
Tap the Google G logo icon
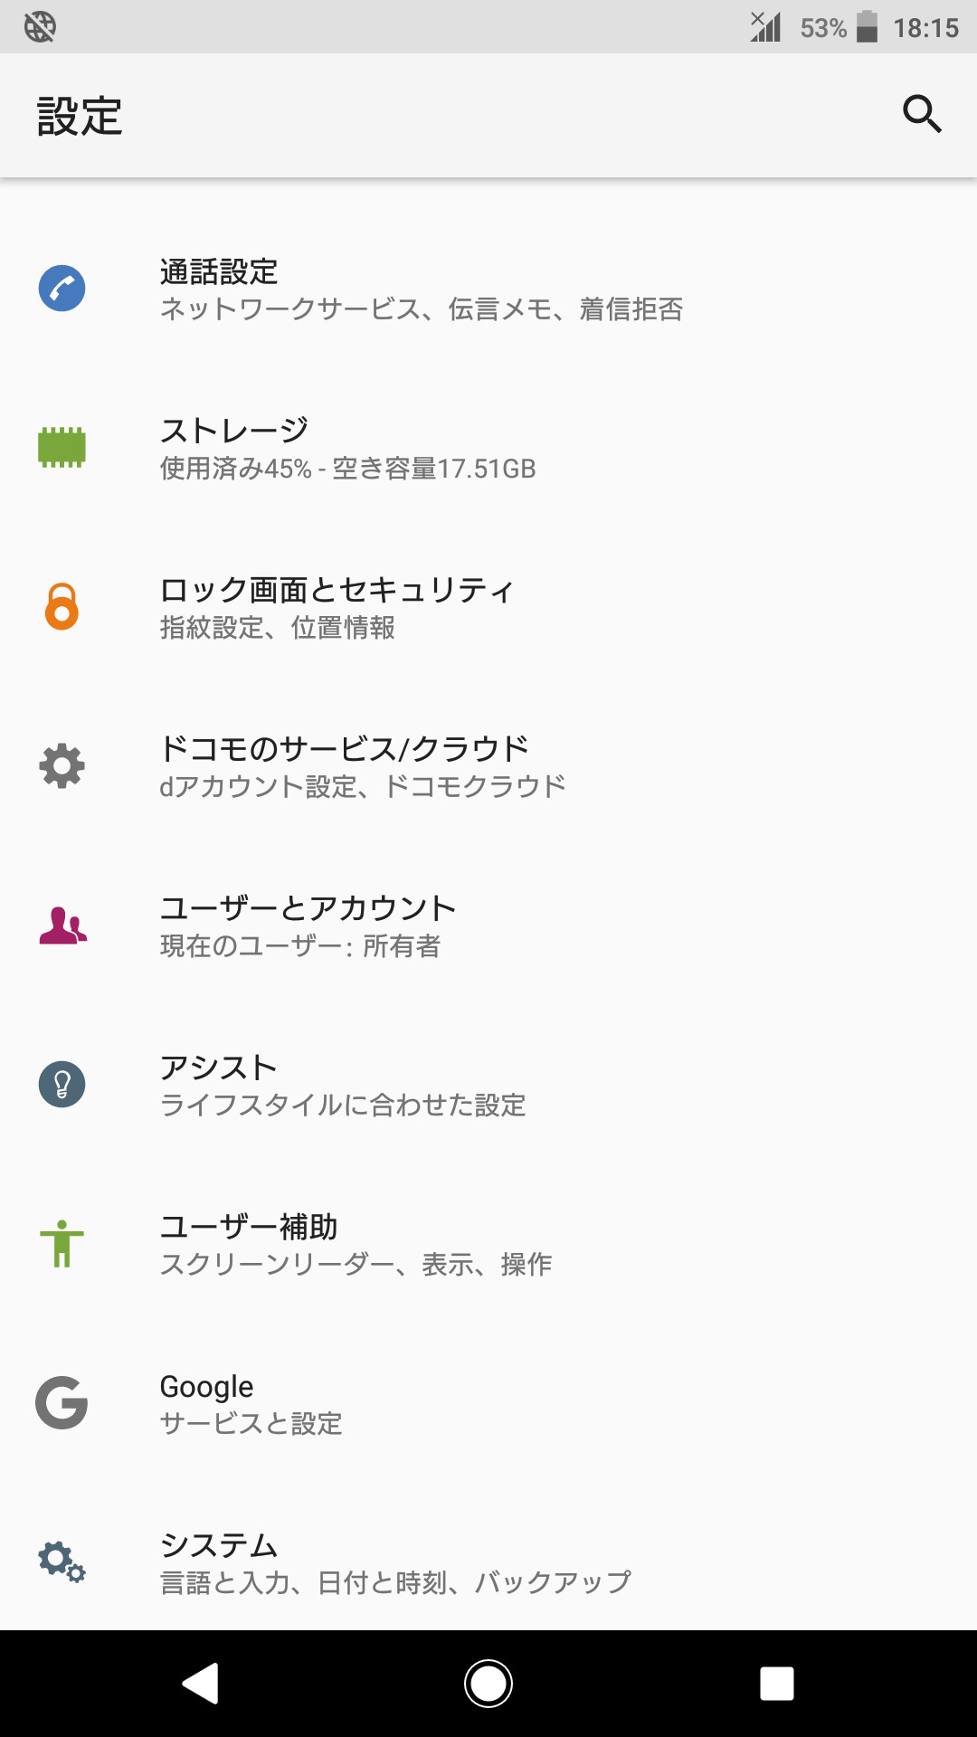coord(62,1402)
